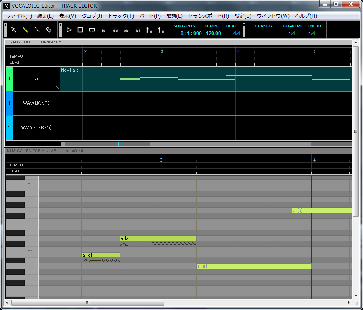Select the WAV(MONO) track header
Viewport: 363px width, 310px height.
[x=36, y=103]
